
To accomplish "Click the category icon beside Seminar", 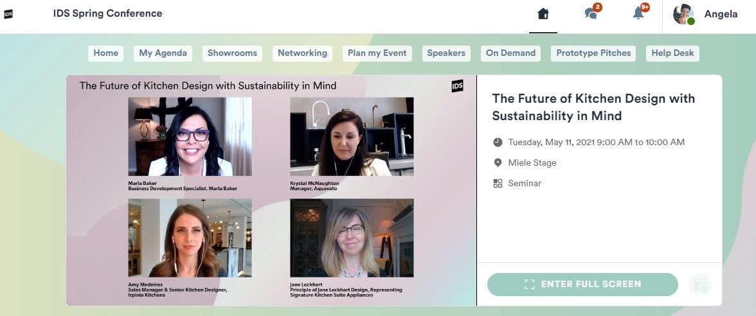I will (498, 183).
